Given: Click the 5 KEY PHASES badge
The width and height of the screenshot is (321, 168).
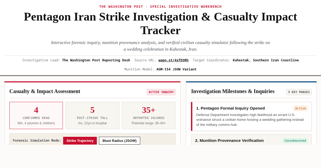Looking at the screenshot, I should (x=299, y=92).
